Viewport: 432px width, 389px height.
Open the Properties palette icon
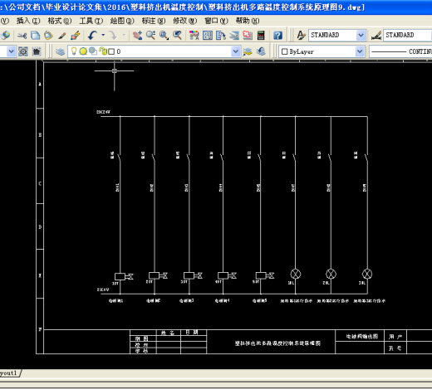[x=194, y=36]
